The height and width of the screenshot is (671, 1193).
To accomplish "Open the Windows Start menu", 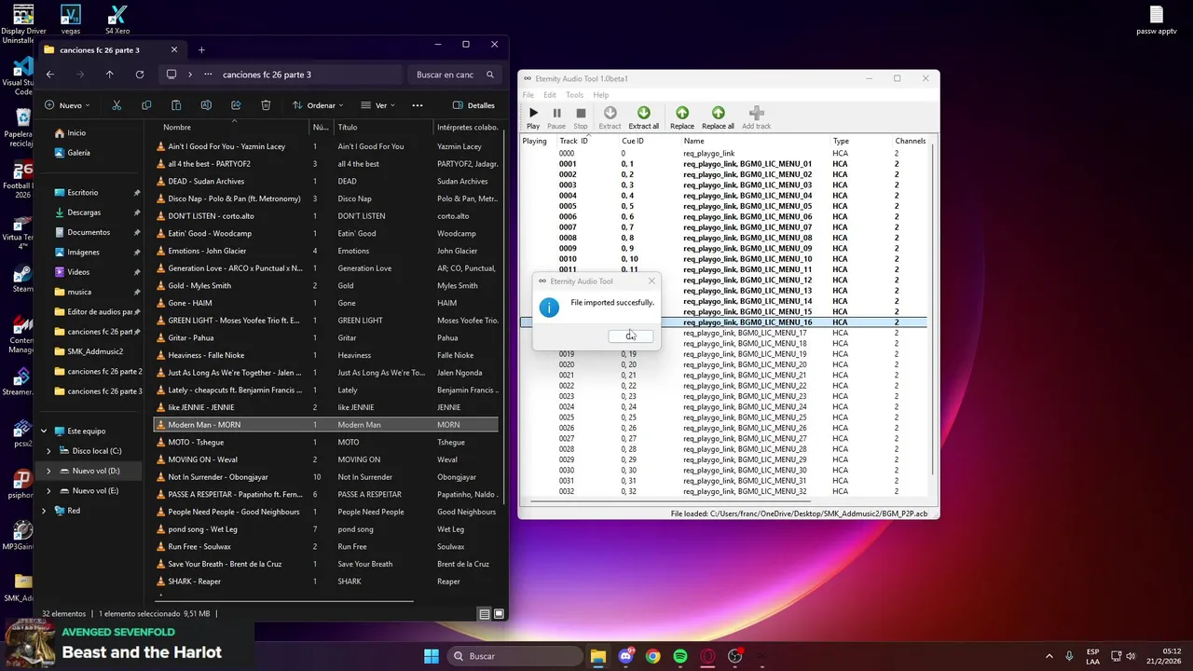I will pyautogui.click(x=432, y=656).
